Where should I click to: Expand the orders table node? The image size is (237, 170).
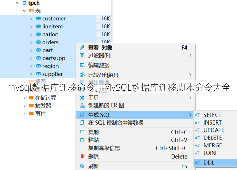click(32, 42)
